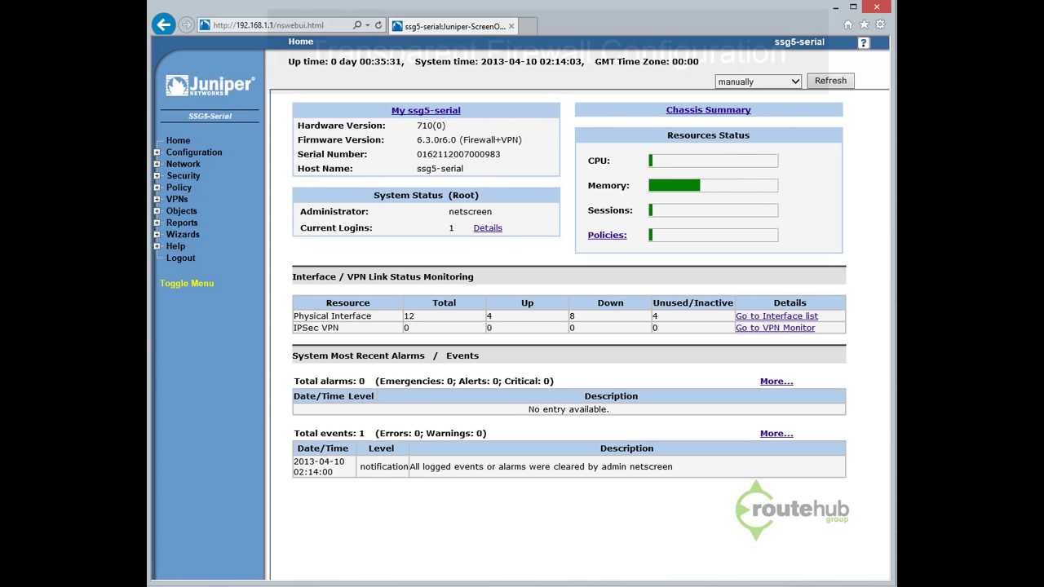Open the refresh interval 'manually' dropdown
1044x587 pixels.
(759, 82)
